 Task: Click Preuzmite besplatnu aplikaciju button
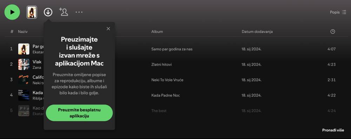pyautogui.click(x=79, y=113)
